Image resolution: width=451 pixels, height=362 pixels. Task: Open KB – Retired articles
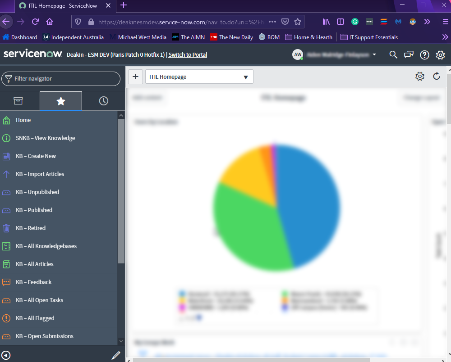59,228
